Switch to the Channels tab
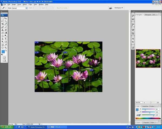The height and width of the screenshot is (129, 162). [x=146, y=123]
